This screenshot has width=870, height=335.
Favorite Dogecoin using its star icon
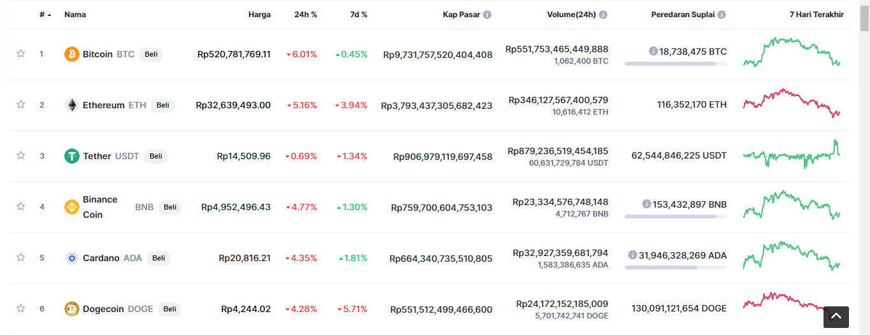(x=20, y=308)
